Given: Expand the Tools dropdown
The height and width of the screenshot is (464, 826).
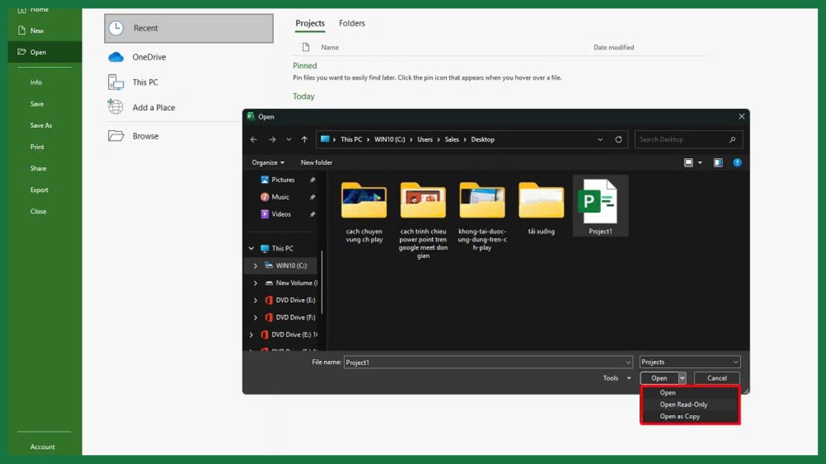Looking at the screenshot, I should (x=617, y=378).
